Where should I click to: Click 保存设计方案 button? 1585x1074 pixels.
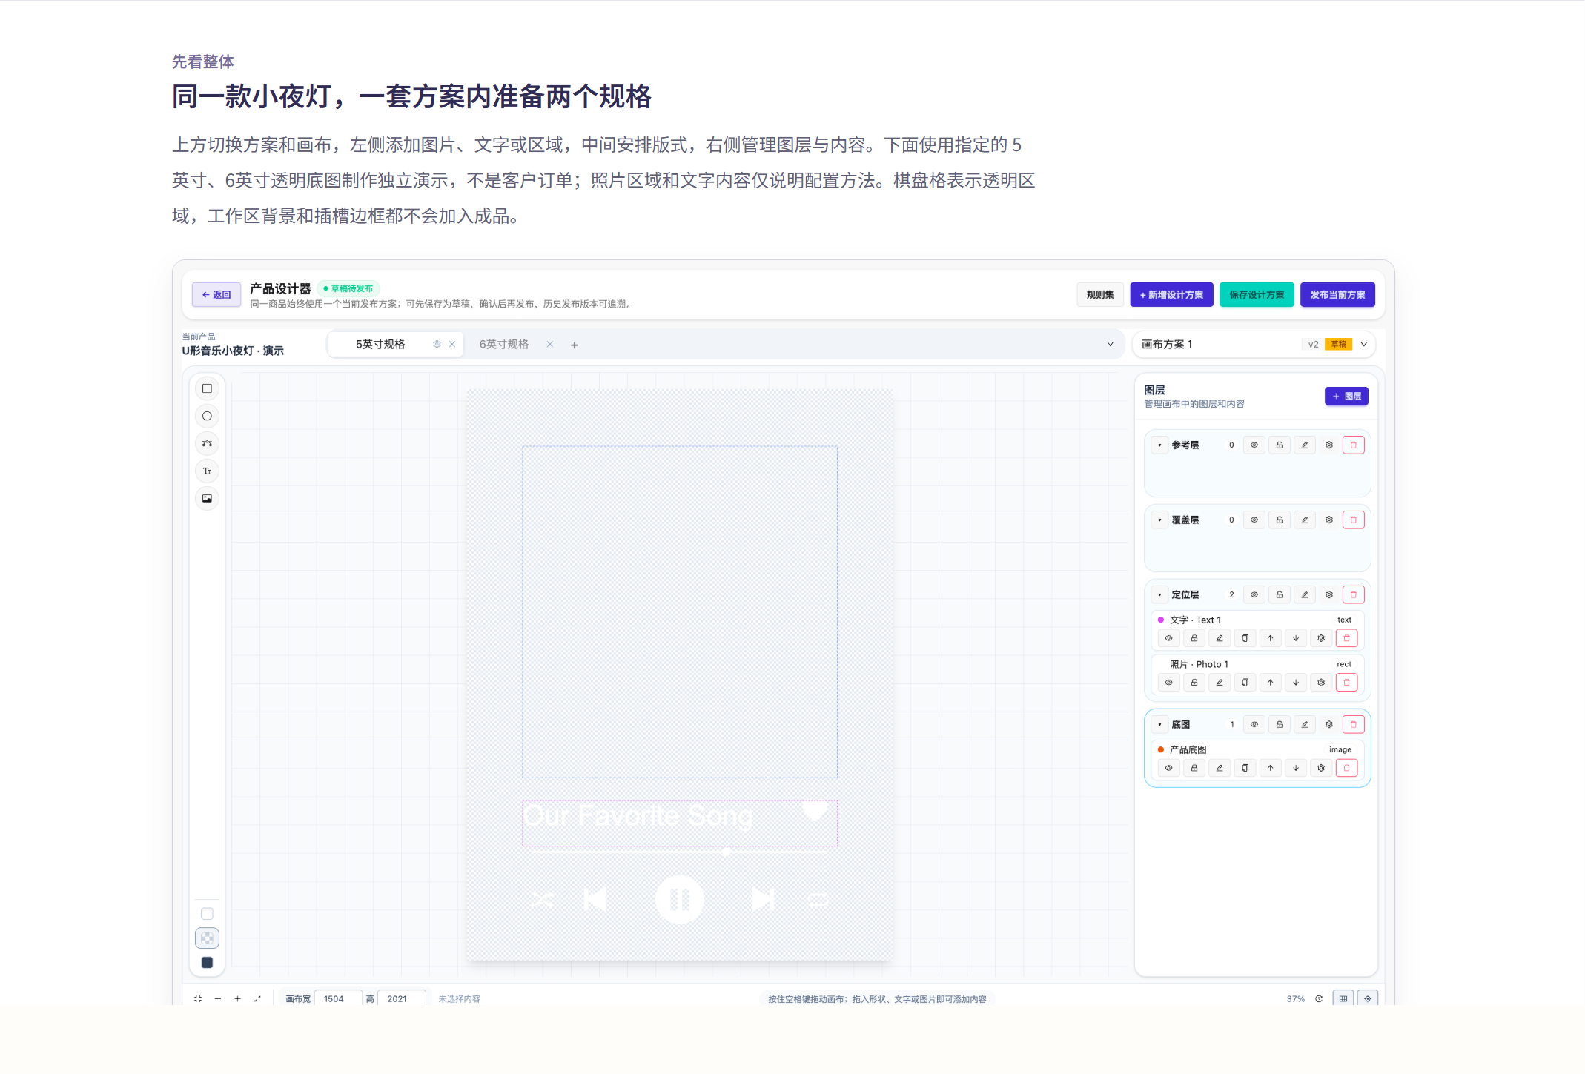(x=1257, y=294)
